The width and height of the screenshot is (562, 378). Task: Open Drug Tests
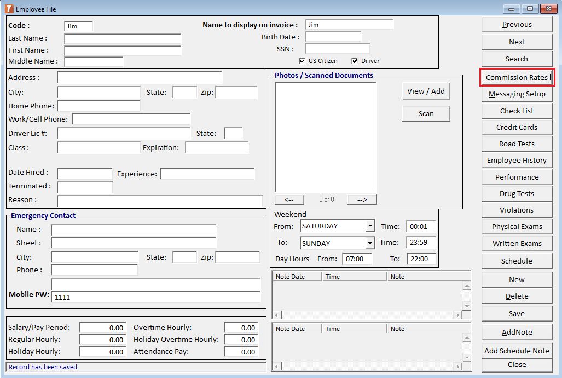click(x=517, y=194)
